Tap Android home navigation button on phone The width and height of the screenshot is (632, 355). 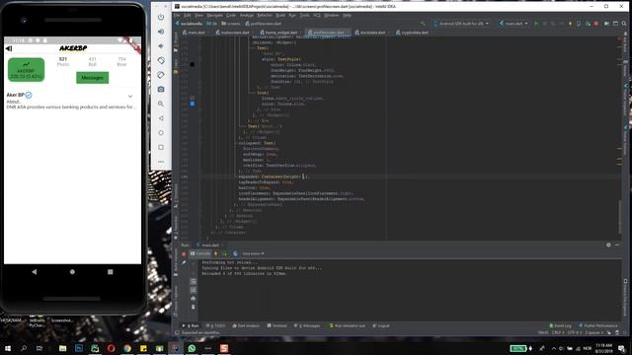[x=72, y=272]
